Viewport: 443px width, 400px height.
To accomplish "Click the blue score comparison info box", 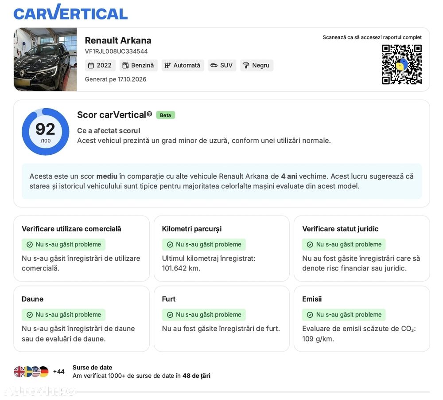I will 221,181.
